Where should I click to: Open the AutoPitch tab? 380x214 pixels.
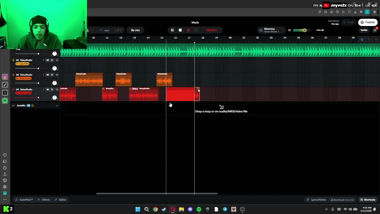click(24, 200)
